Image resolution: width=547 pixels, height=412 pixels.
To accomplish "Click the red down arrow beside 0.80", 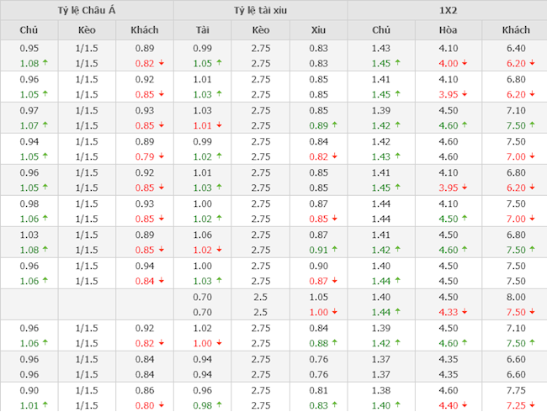I will (161, 405).
